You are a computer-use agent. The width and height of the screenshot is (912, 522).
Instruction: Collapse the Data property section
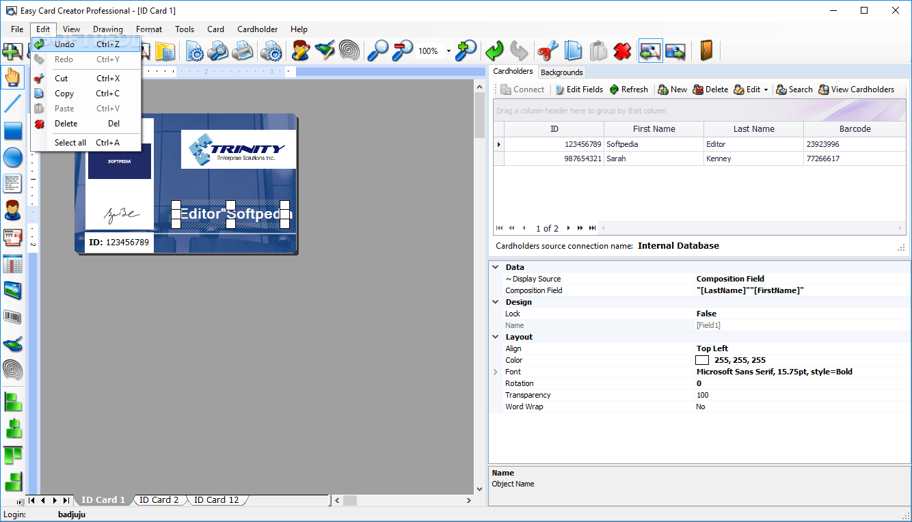[x=495, y=267]
